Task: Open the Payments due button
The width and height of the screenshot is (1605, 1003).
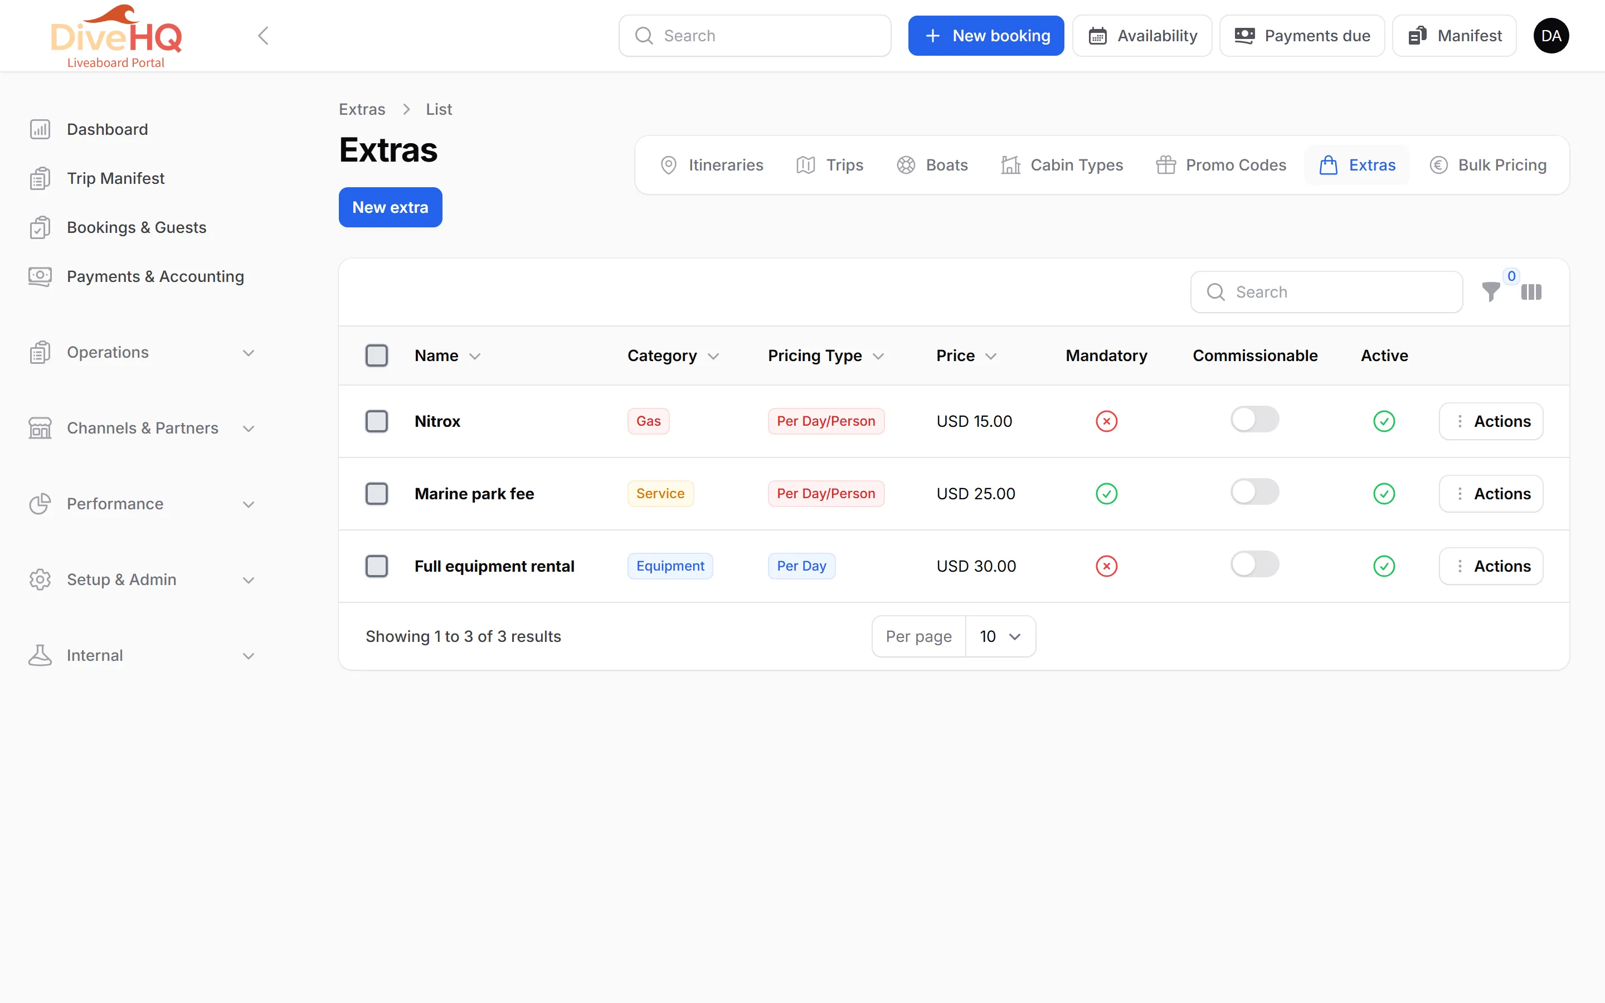Action: (1301, 36)
